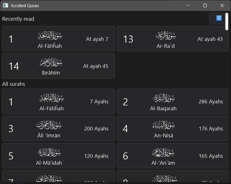231x184 pixels.
Task: Open surah An-Nisā
Action: coord(172,128)
